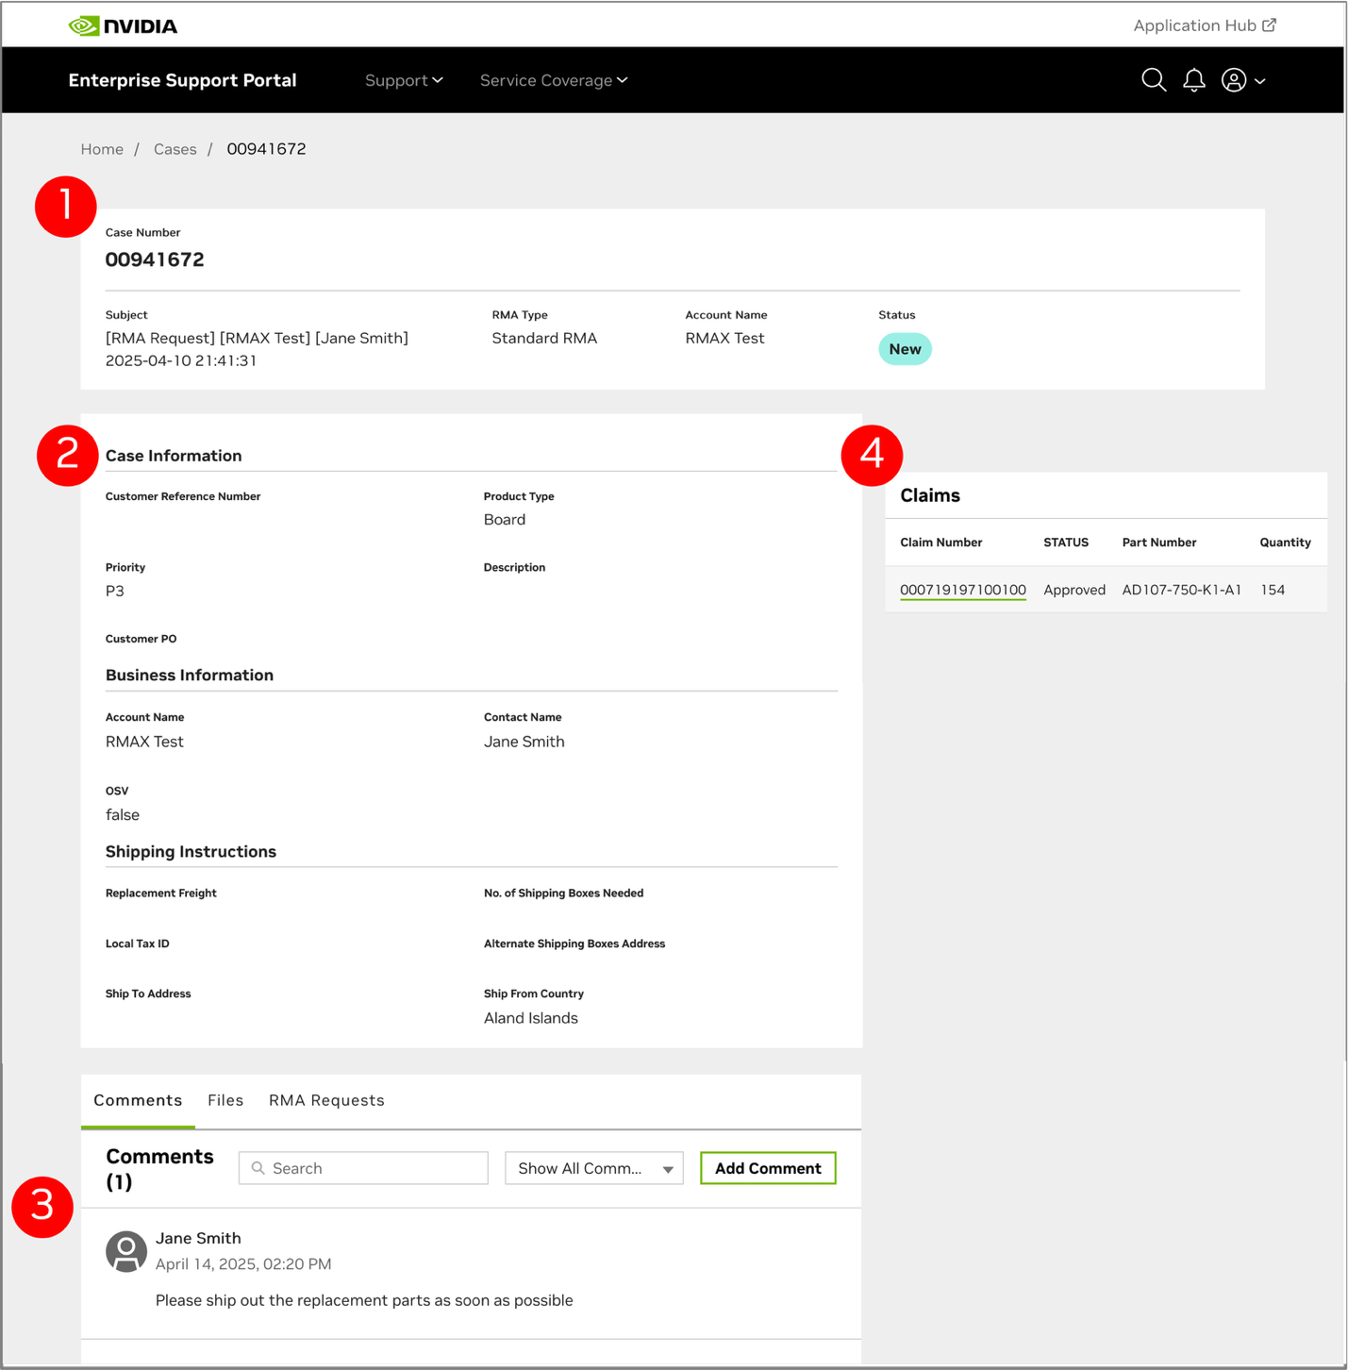1348x1370 pixels.
Task: Switch to the Files tab
Action: click(x=225, y=1100)
